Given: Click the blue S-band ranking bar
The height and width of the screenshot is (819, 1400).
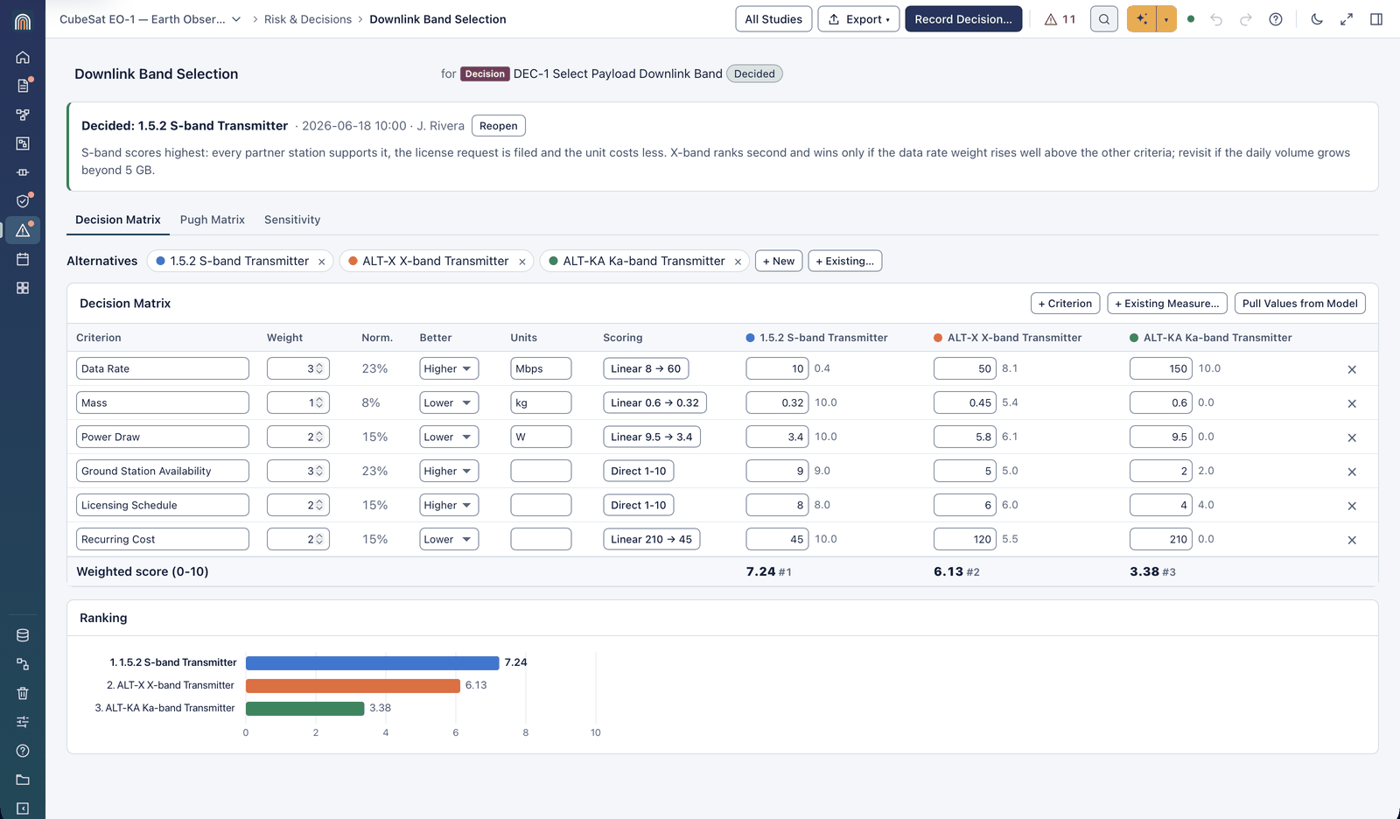Looking at the screenshot, I should tap(373, 663).
